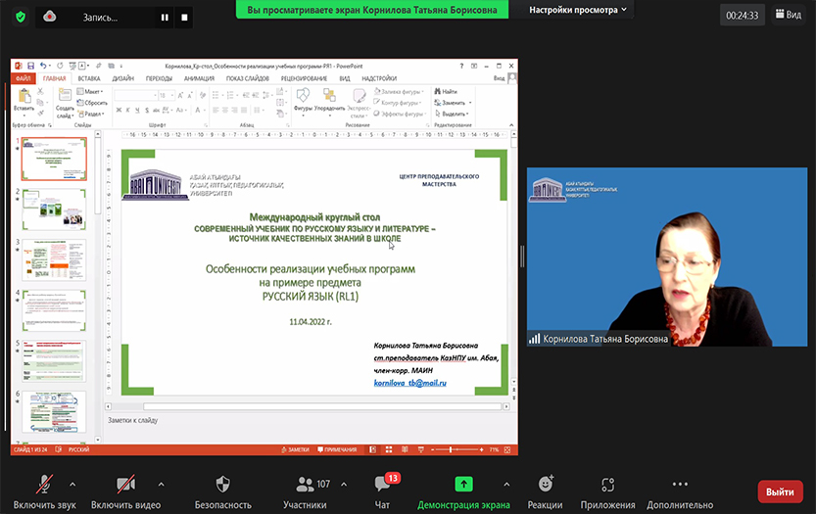
Task: Open the Apps panel
Action: pyautogui.click(x=607, y=485)
